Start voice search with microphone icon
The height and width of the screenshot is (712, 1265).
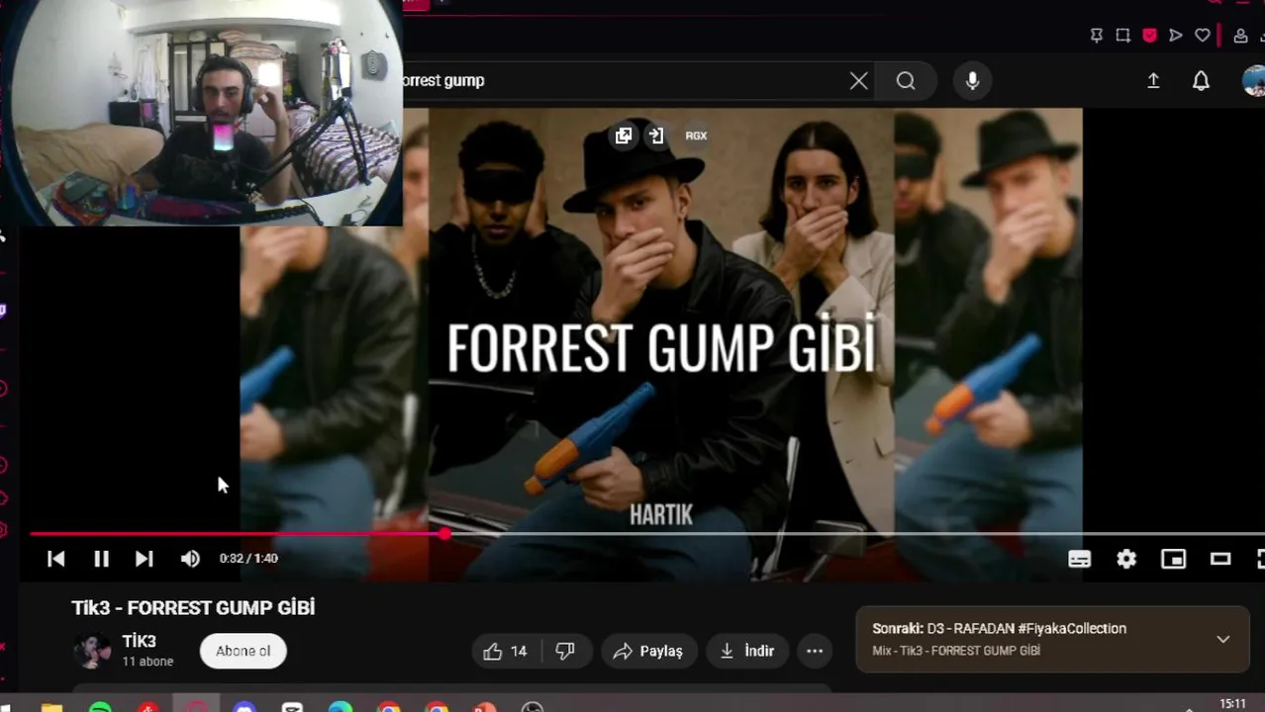tap(972, 81)
